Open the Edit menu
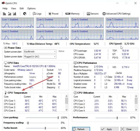Screen dimensions: 140x131 pos(22,9)
